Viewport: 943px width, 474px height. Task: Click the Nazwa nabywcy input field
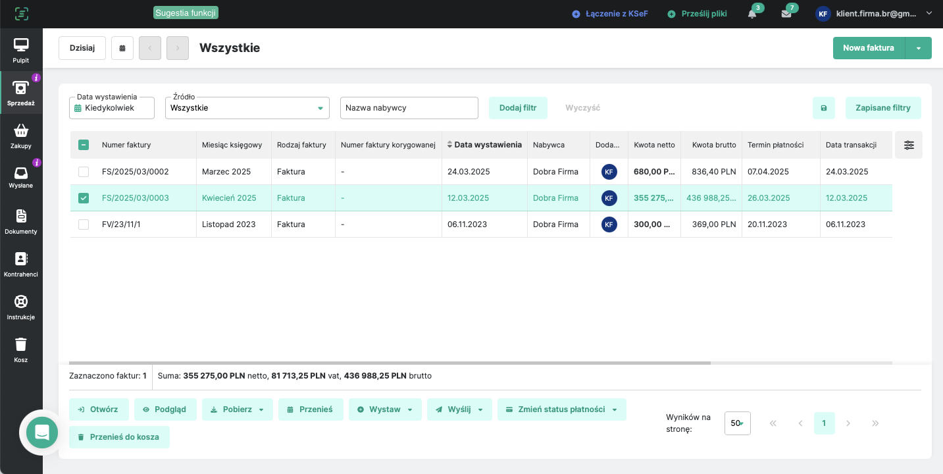409,108
